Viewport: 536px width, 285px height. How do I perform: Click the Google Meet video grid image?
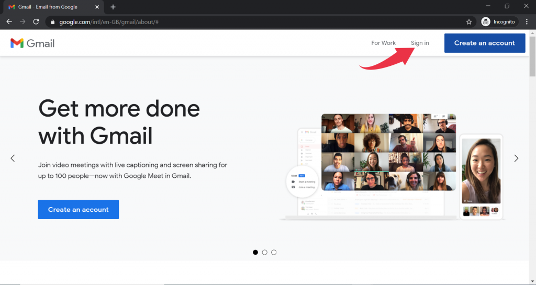389,152
